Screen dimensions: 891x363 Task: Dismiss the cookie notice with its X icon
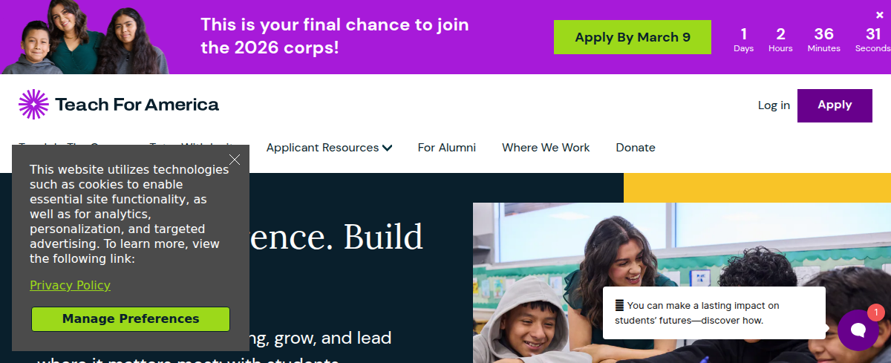235,160
